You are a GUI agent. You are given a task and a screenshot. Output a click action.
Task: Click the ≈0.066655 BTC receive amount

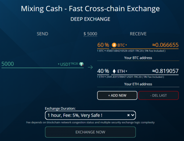[x=165, y=45]
